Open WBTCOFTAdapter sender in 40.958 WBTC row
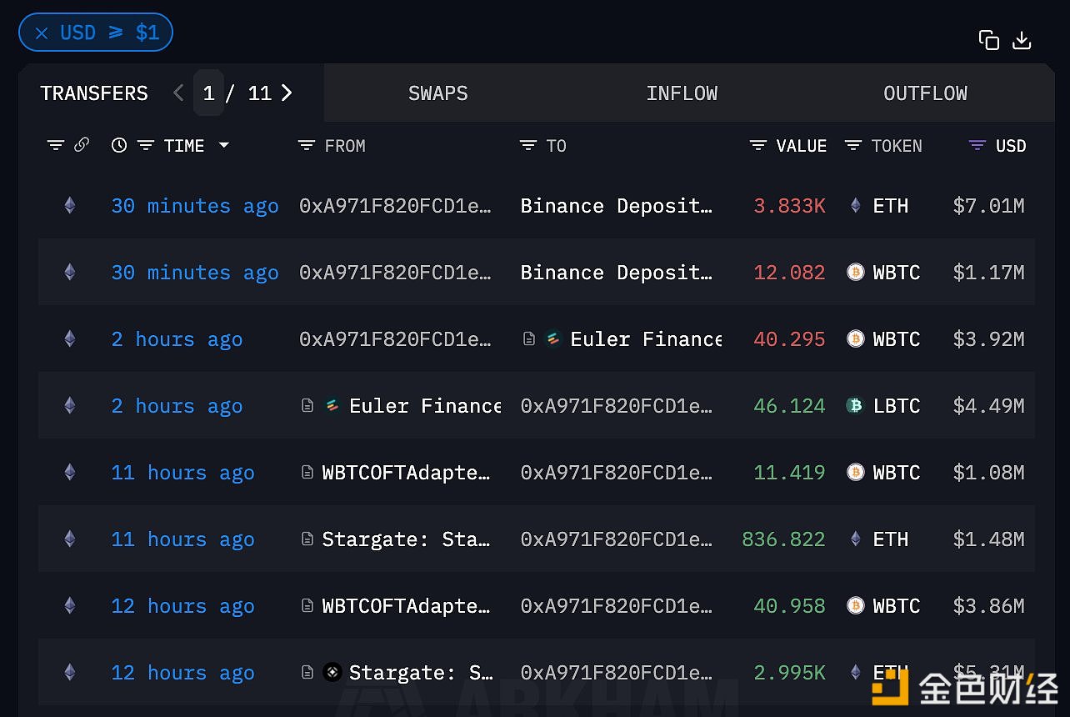The height and width of the screenshot is (717, 1070). click(x=407, y=606)
